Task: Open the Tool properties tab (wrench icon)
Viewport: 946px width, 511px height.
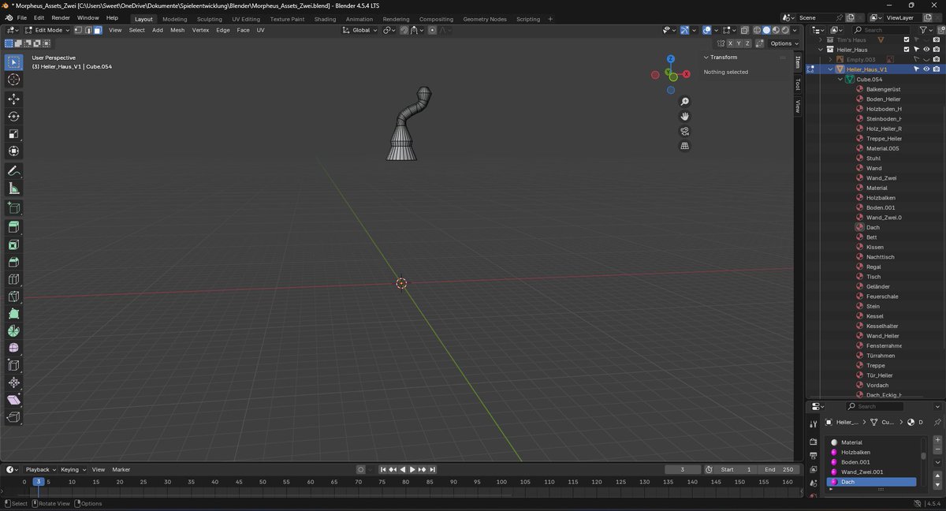Action: point(814,423)
